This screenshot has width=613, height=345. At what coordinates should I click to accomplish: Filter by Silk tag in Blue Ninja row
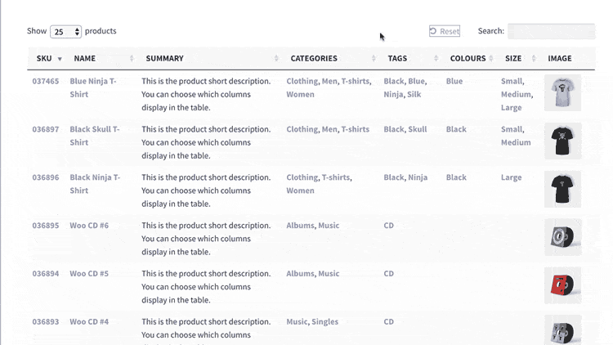[414, 94]
